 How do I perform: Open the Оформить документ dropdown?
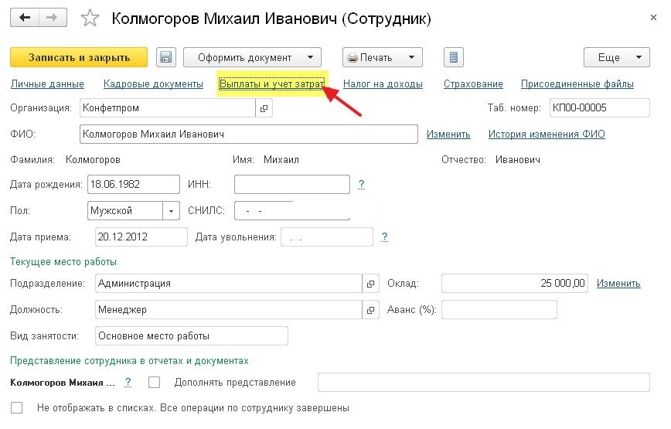[x=253, y=57]
